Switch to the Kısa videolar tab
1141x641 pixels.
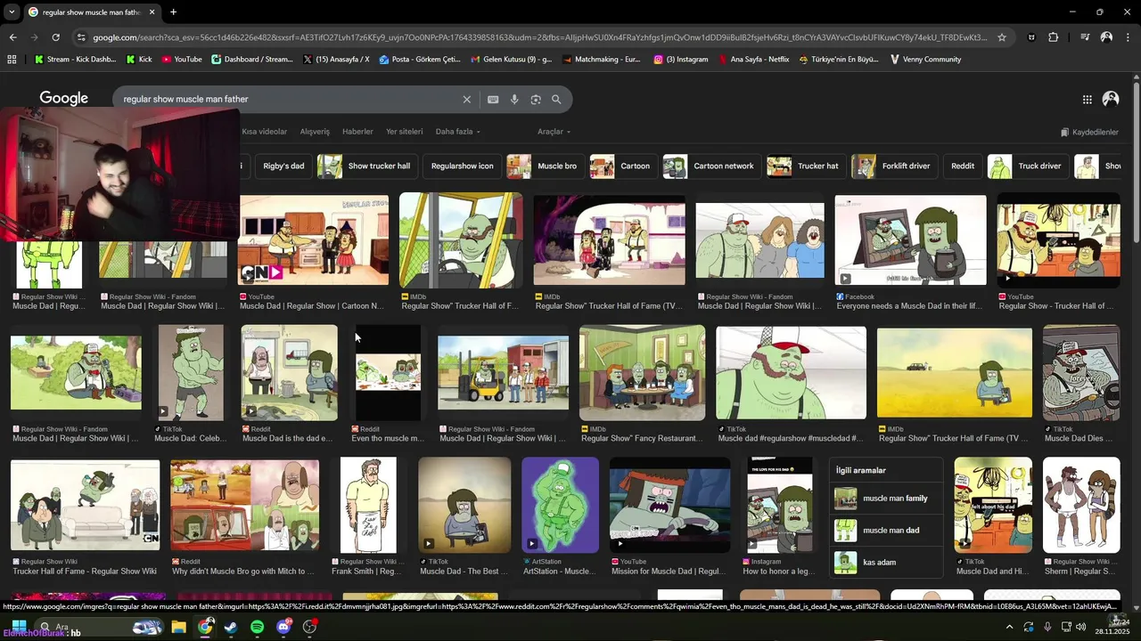265,132
